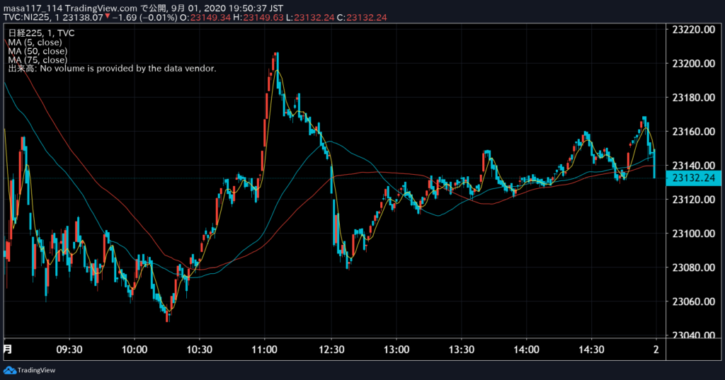Viewport: 725px width, 380px height.
Task: Click the MA (75, close) indicator label
Action: click(x=38, y=59)
